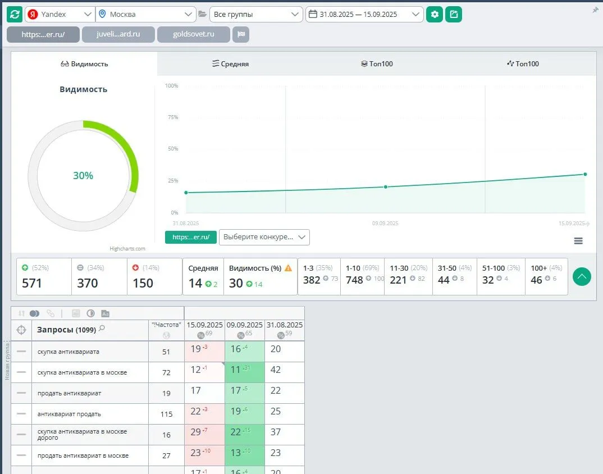Toggle the https:...er.ru/ chart legend button
Viewport: 603px width, 474px height.
pyautogui.click(x=191, y=238)
